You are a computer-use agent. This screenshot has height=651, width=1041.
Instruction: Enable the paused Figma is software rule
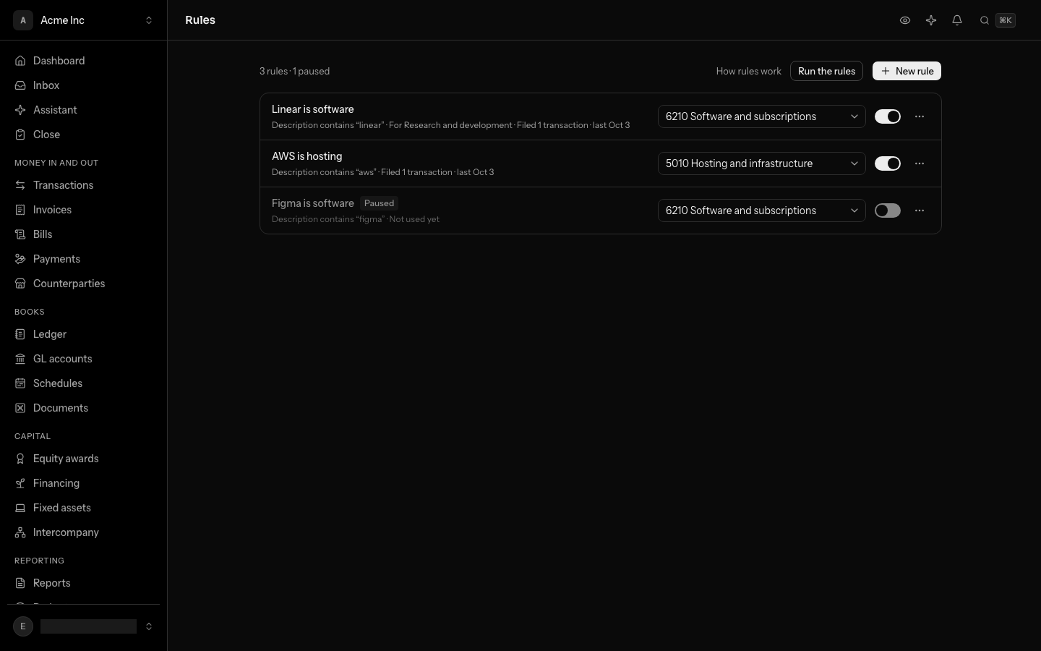pyautogui.click(x=888, y=210)
